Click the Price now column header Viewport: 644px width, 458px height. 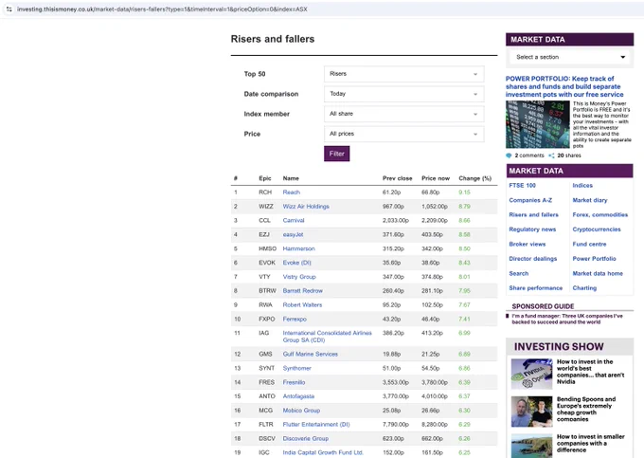tap(436, 178)
